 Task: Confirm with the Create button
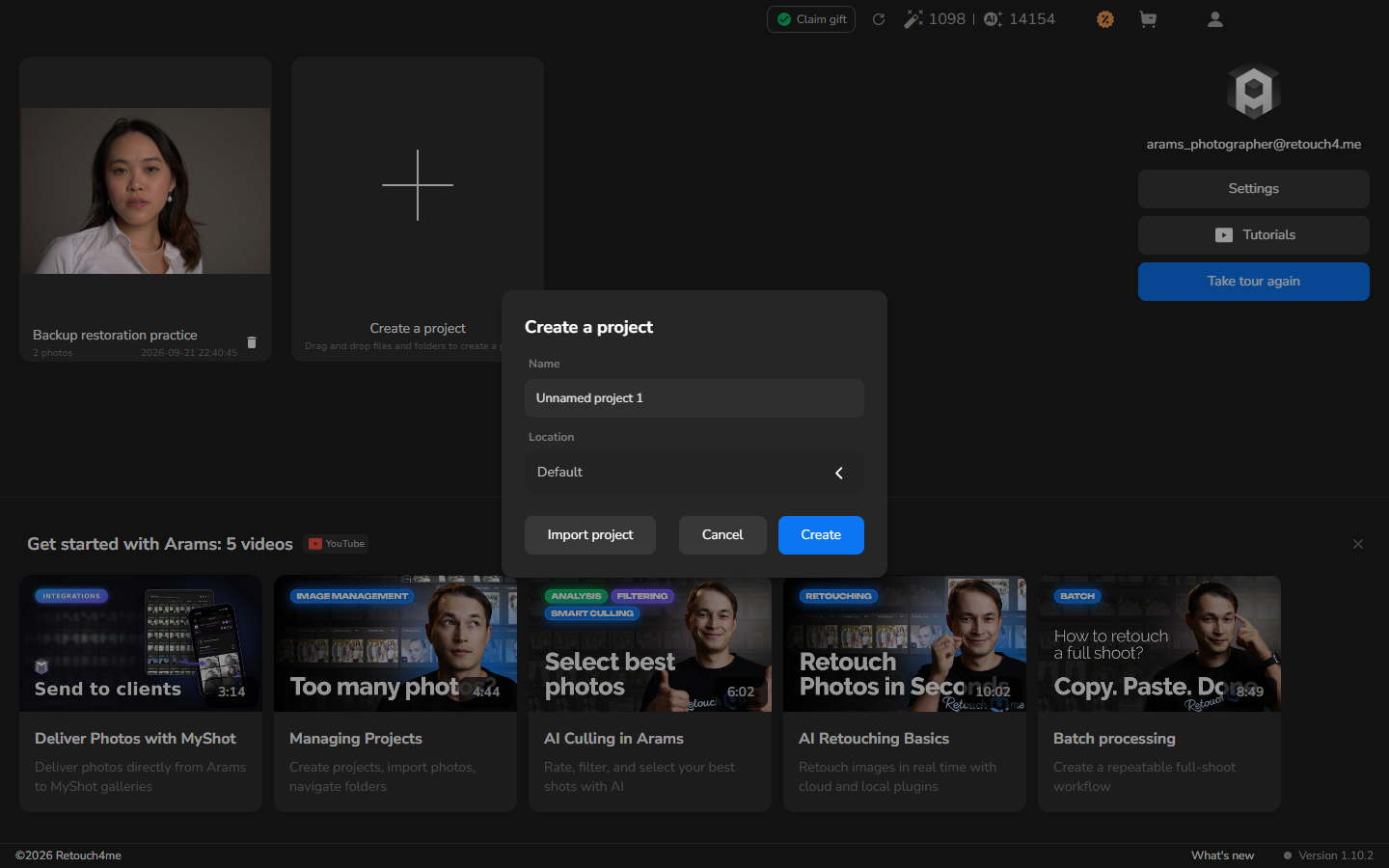click(821, 535)
